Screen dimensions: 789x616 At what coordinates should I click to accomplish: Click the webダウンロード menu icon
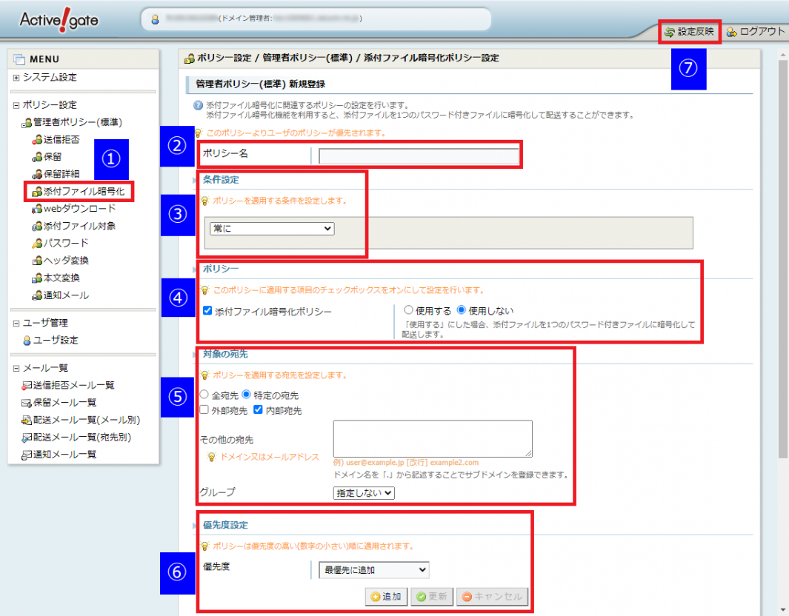pos(37,209)
